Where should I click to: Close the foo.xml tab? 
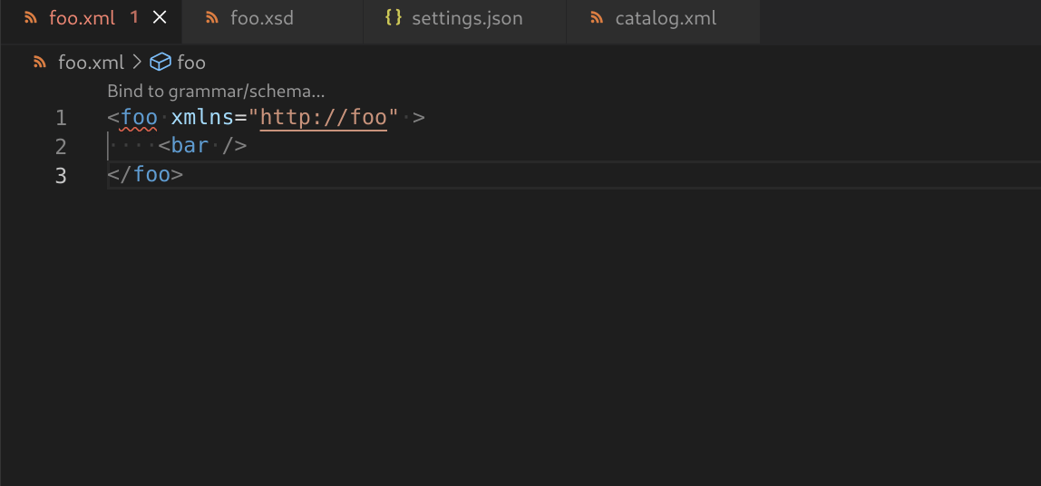coord(160,18)
